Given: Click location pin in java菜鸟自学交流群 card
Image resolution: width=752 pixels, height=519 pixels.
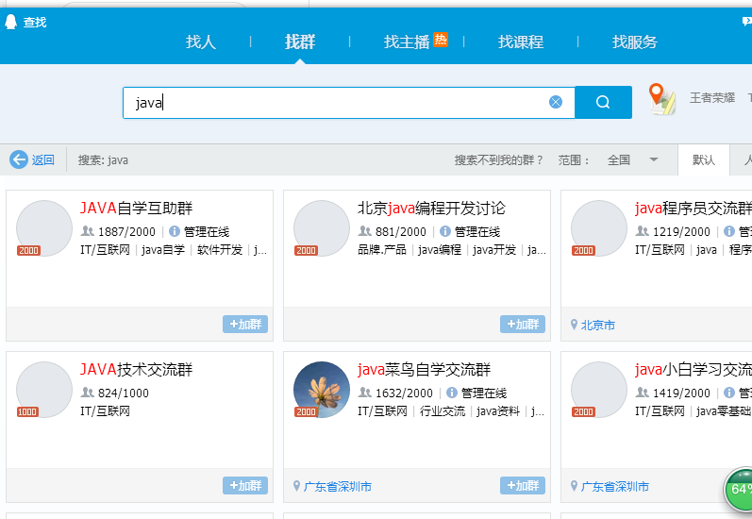Looking at the screenshot, I should pyautogui.click(x=296, y=487).
